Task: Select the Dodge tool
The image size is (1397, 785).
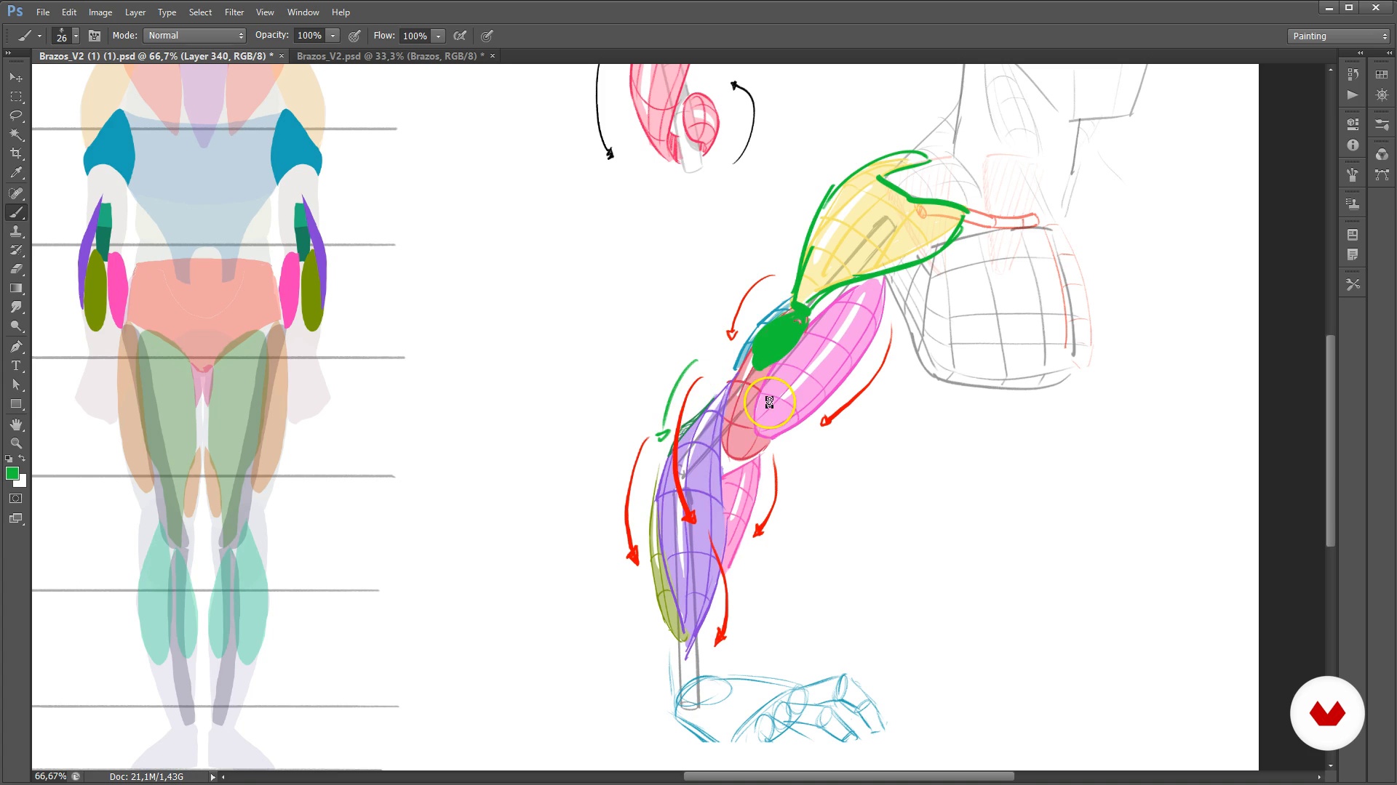Action: 16,326
